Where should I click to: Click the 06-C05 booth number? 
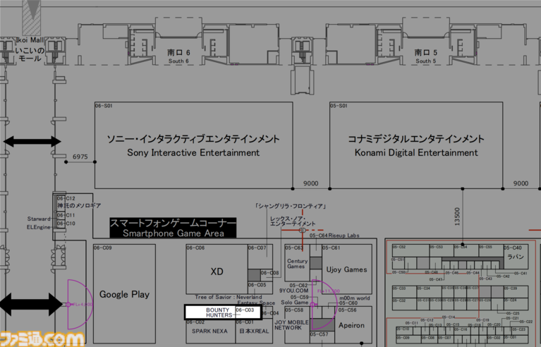[257, 285]
